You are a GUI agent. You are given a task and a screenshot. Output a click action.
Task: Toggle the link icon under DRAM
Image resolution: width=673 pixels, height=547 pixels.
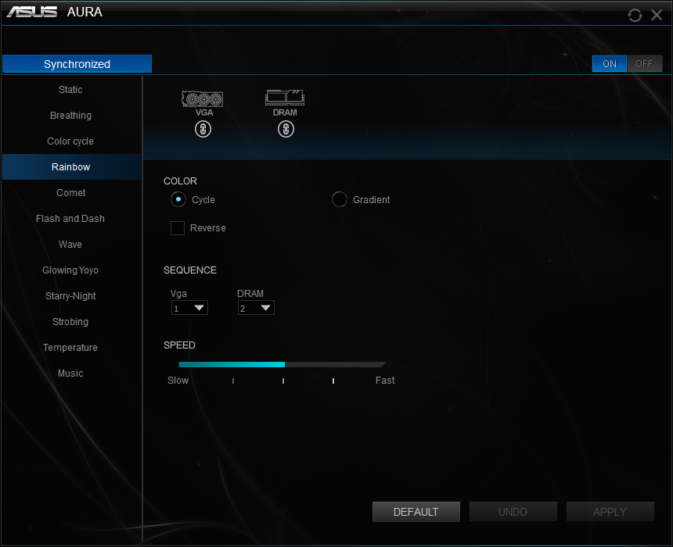(x=286, y=129)
